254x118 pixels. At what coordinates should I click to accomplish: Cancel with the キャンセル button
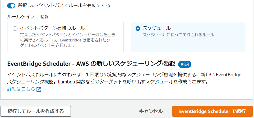point(151,111)
